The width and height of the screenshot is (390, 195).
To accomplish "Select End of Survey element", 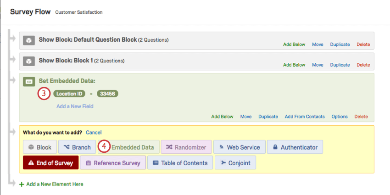I will (x=50, y=162).
